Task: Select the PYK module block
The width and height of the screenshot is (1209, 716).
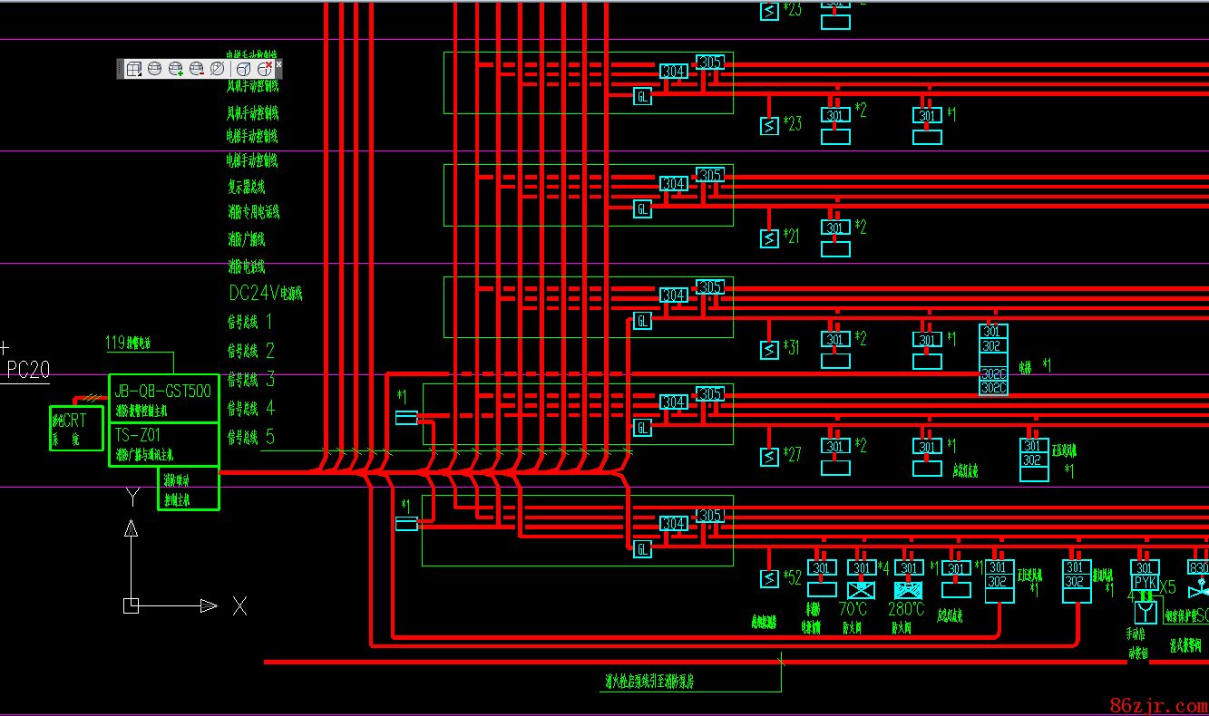Action: (1145, 583)
